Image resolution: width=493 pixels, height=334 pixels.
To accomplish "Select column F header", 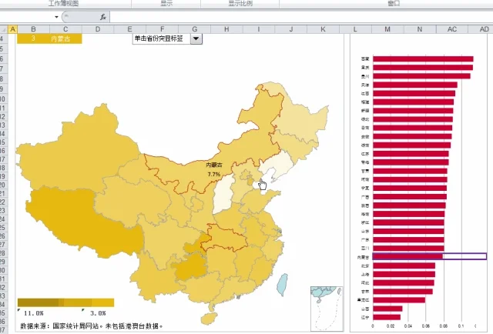I will click(x=163, y=29).
